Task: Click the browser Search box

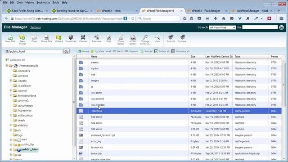Action: pyautogui.click(x=158, y=18)
